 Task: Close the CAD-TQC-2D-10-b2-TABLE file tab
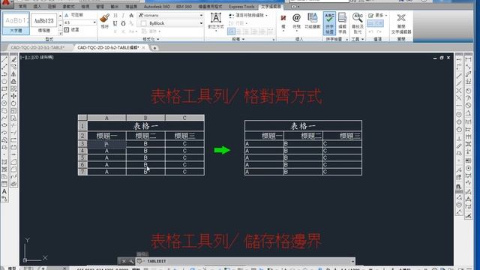tap(143, 47)
